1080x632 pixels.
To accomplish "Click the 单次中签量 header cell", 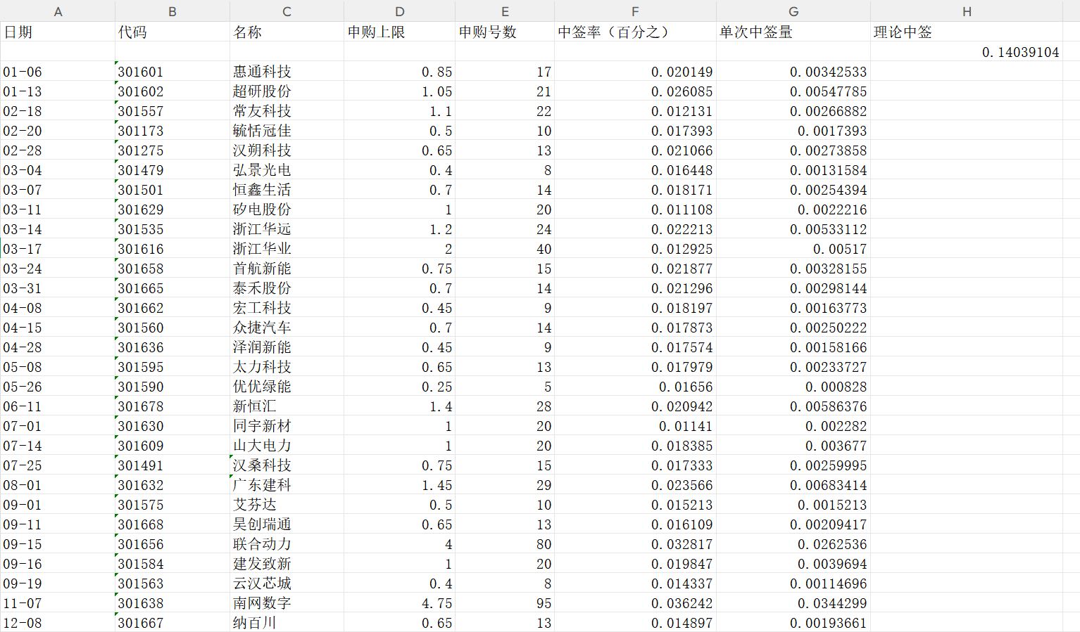I will (793, 32).
